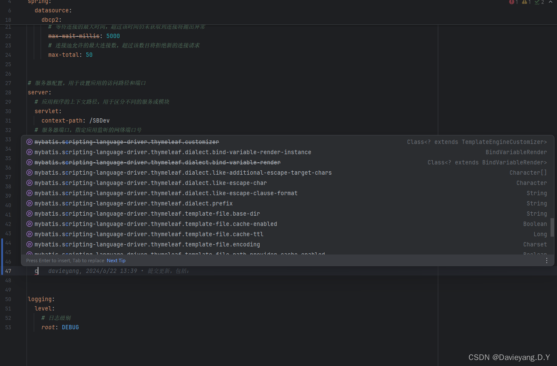Click the red error indicator icon
The height and width of the screenshot is (366, 557).
click(512, 2)
